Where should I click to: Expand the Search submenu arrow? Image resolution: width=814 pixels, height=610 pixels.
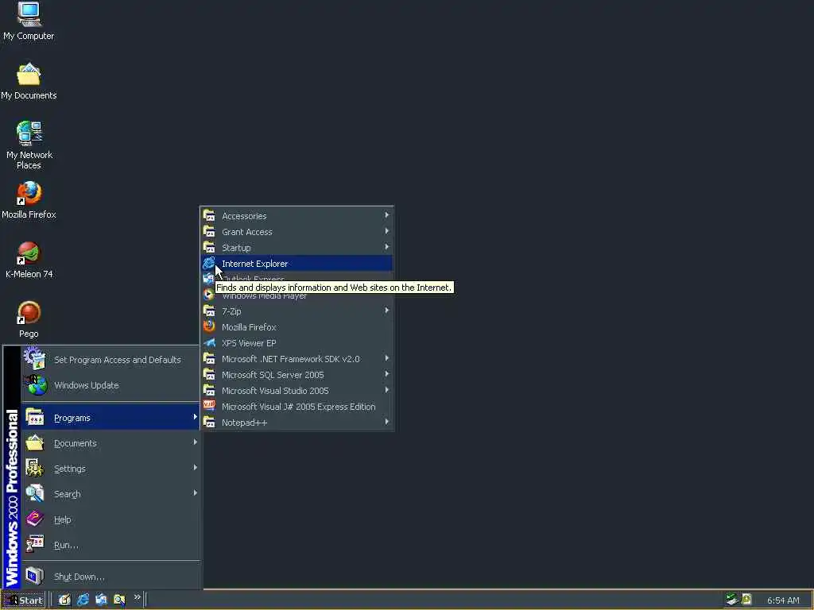coord(196,493)
